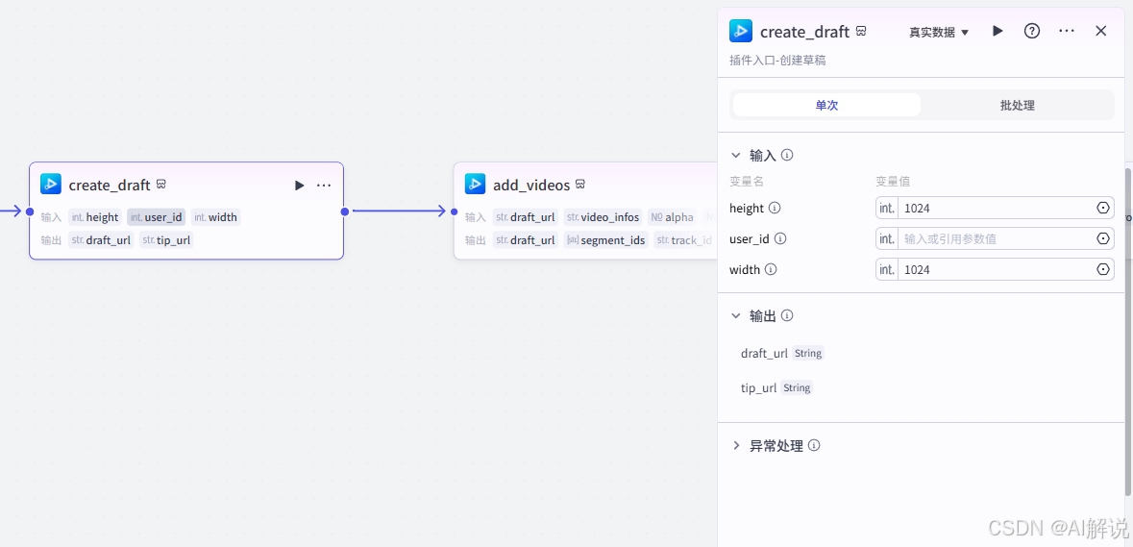This screenshot has height=547, width=1133.
Task: Run the node from the side panel header
Action: coord(998,31)
